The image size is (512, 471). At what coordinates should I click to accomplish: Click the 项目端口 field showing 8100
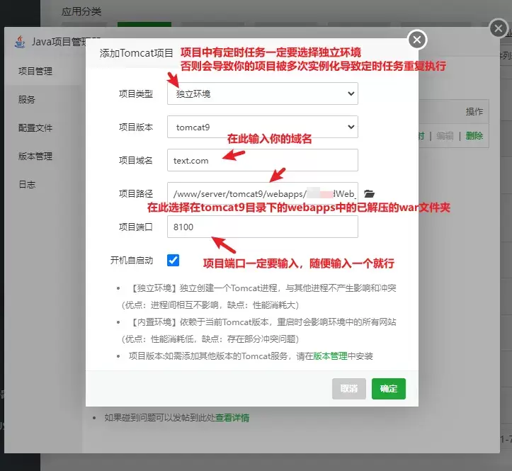tap(262, 227)
